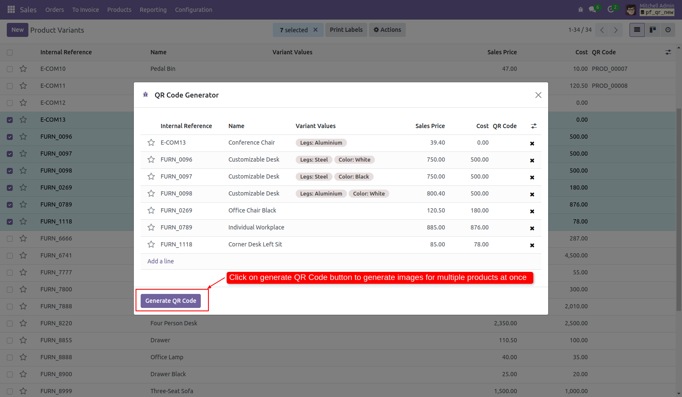Open the messages icon showing 6 notifications
This screenshot has height=397, width=682.
point(593,9)
